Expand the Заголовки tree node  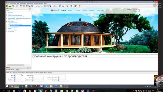point(7,13)
